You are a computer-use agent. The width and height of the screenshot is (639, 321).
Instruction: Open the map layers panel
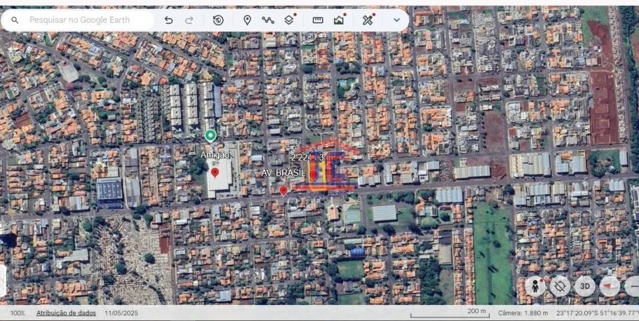click(x=289, y=20)
